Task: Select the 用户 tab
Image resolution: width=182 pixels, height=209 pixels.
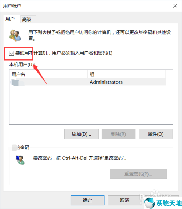Action: [10, 19]
